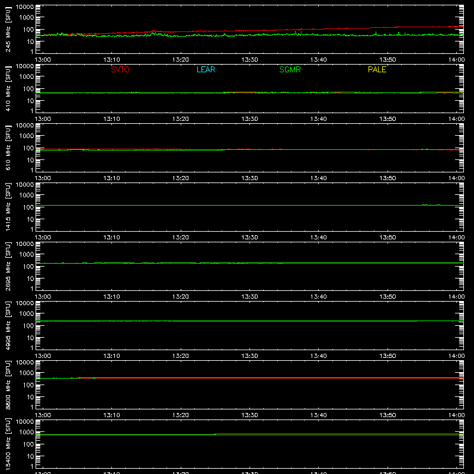474x474 pixels.
Task: Click the 100 tick value on 410 MHz axis
Action: 28,89
